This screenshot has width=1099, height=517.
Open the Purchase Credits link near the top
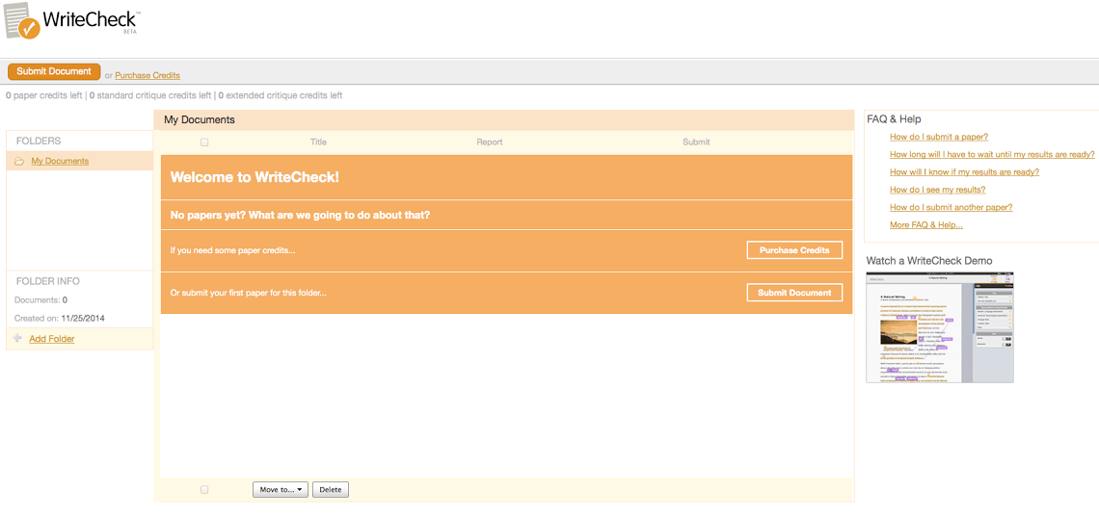click(147, 75)
